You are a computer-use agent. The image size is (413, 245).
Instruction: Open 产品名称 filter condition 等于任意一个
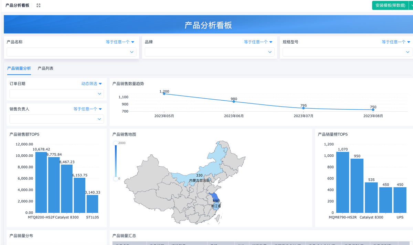click(x=120, y=42)
